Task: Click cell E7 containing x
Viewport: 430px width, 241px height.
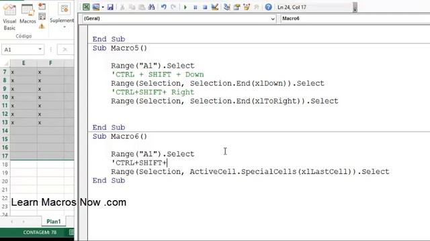Action: (24, 72)
